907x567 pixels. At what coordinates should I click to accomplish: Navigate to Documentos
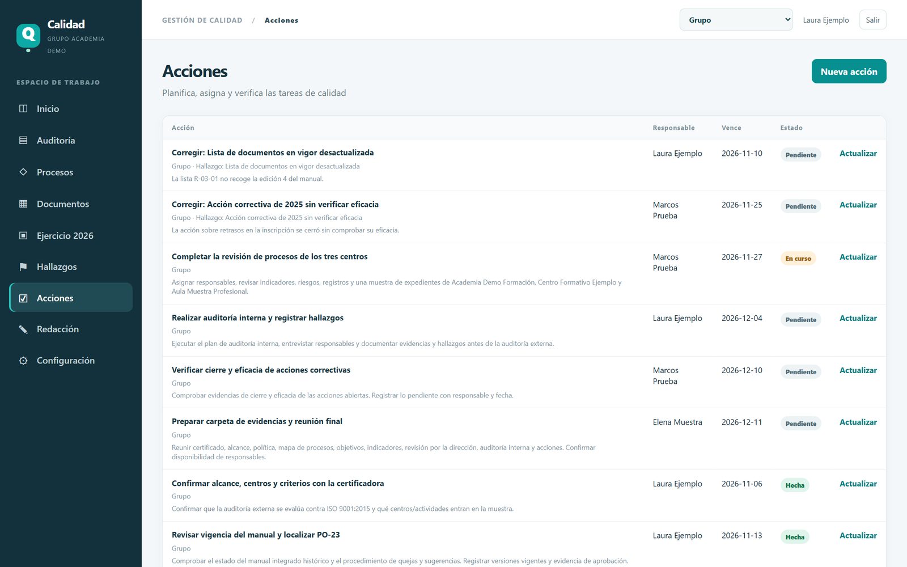pos(71,204)
